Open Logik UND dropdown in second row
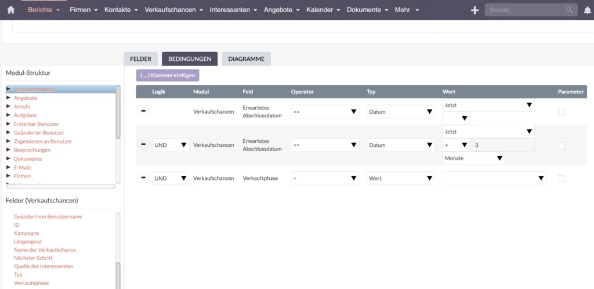Viewport: 594px width, 289px height. tap(171, 145)
